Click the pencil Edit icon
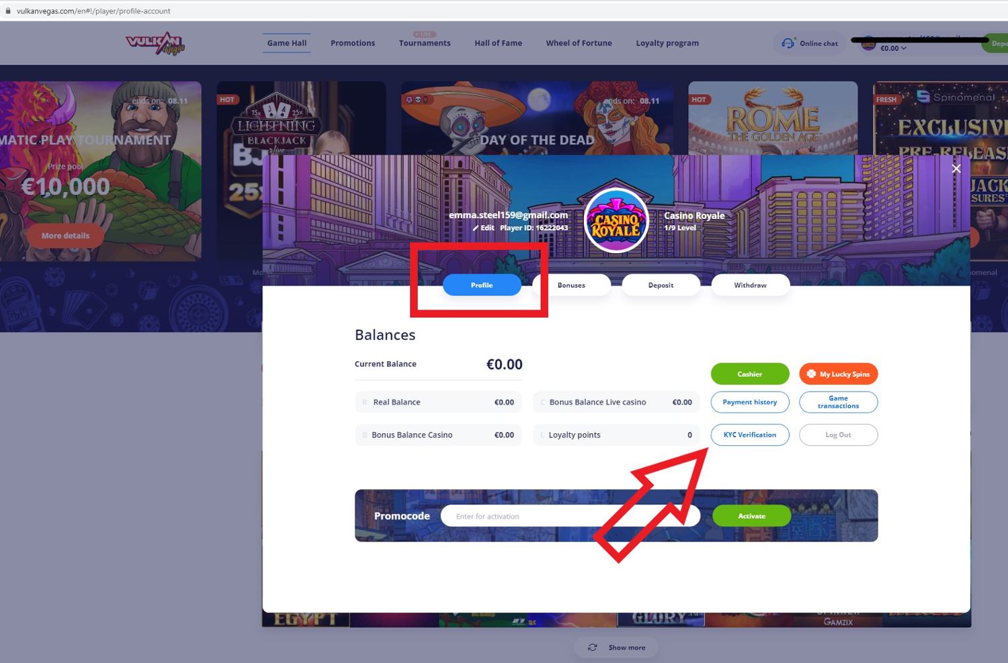This screenshot has width=1008, height=663. point(476,228)
